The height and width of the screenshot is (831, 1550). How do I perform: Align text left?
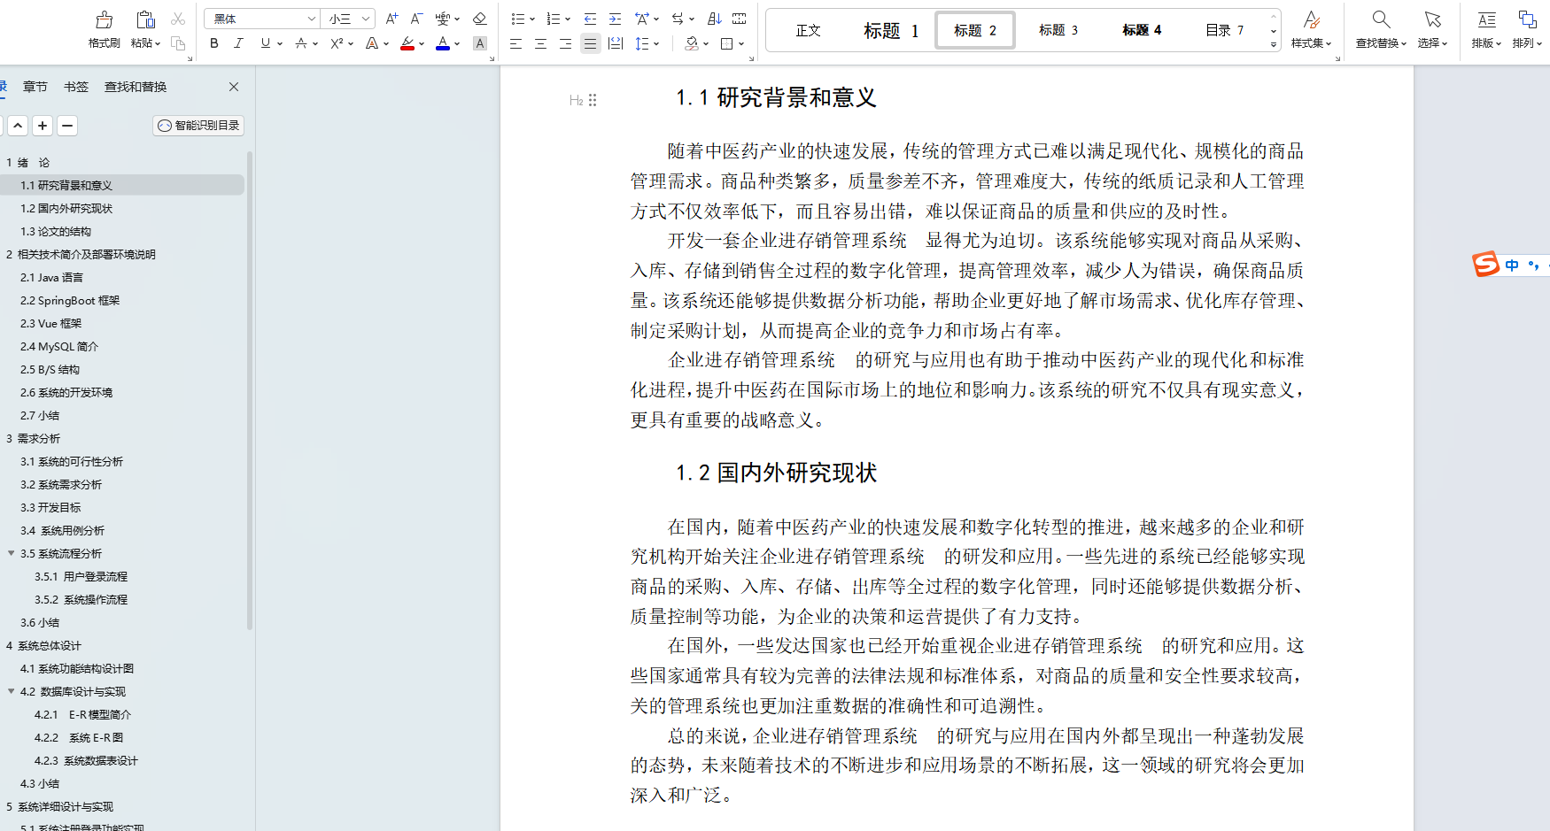515,43
